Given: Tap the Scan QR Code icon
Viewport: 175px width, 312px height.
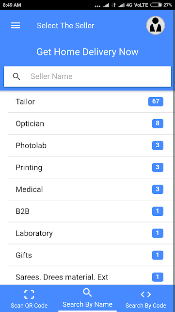Looking at the screenshot, I should [x=29, y=295].
